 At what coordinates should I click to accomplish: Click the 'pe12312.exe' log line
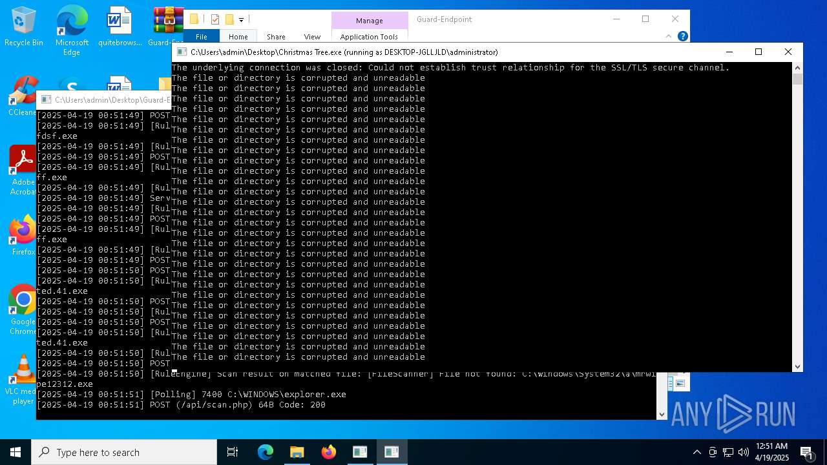65,384
